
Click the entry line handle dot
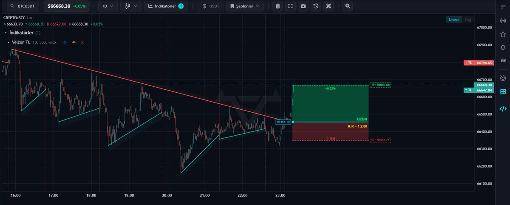[293, 122]
